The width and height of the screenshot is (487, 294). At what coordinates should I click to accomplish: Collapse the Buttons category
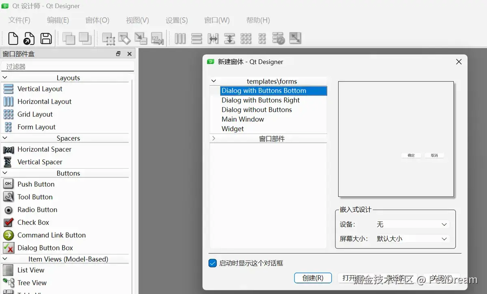click(5, 173)
